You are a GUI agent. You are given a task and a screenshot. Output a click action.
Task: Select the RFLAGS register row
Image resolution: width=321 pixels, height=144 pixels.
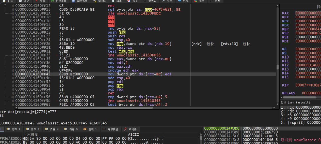301,93
